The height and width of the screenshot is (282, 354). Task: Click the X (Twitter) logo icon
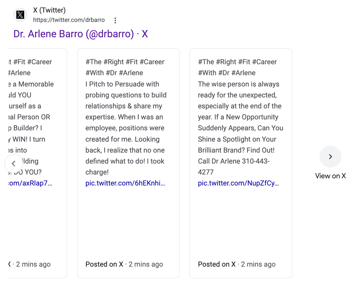(x=20, y=15)
